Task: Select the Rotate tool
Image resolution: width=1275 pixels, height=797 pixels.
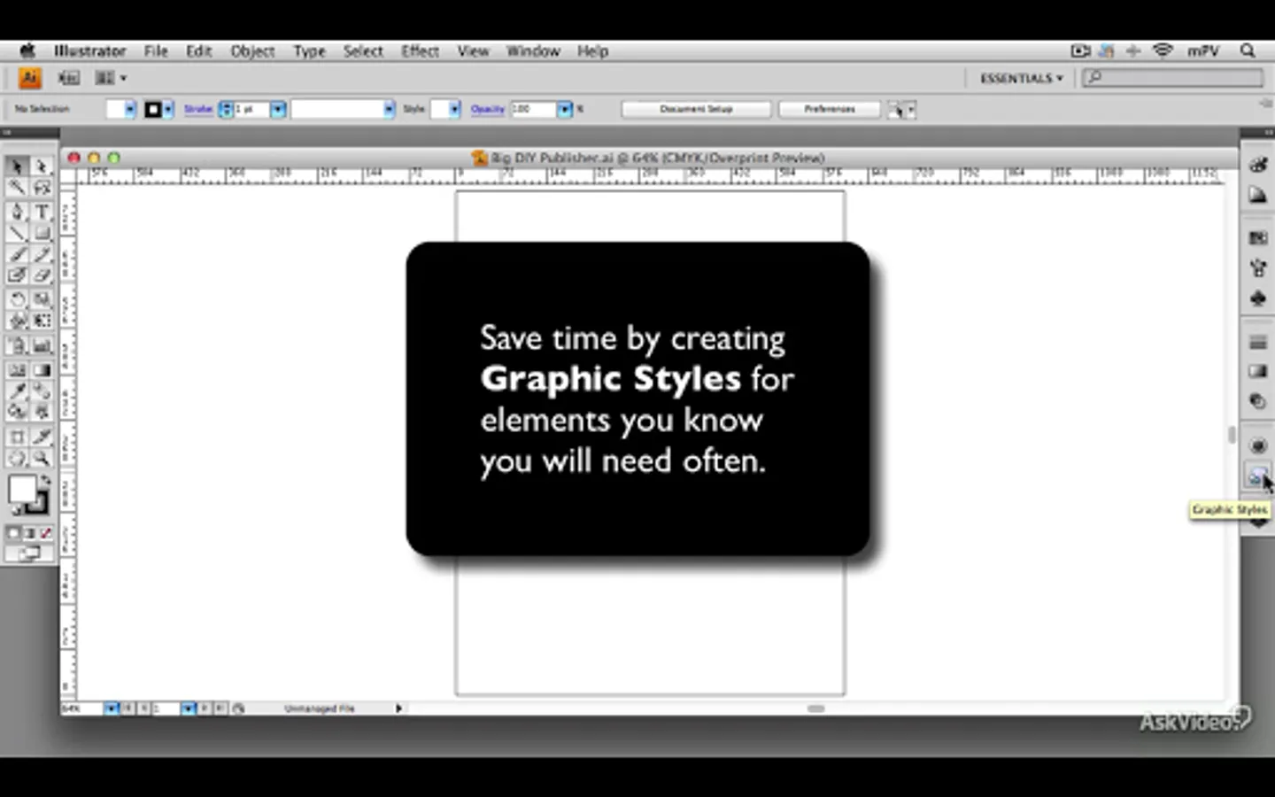Action: (x=17, y=300)
